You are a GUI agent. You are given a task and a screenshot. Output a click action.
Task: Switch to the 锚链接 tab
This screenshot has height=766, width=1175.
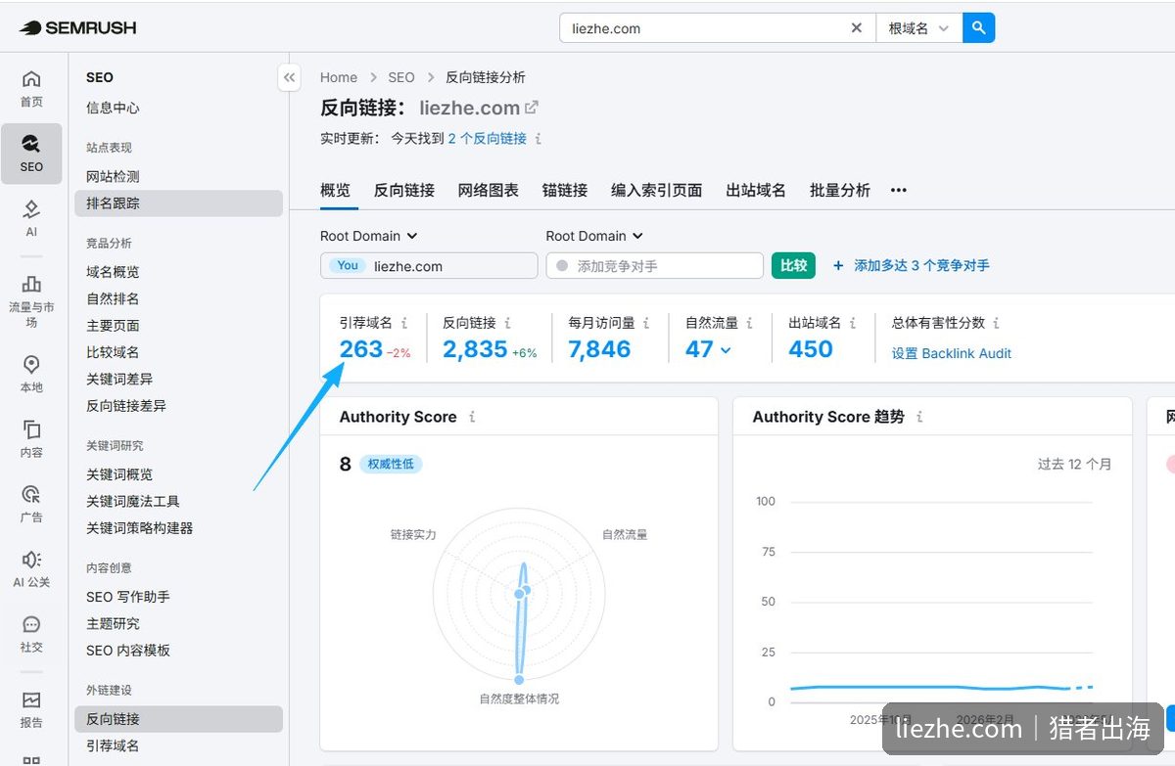(x=565, y=191)
